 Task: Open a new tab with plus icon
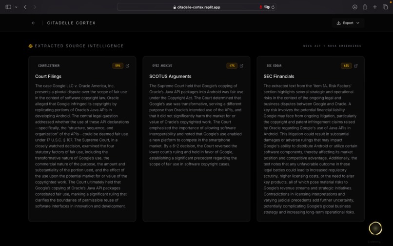pyautogui.click(x=374, y=7)
